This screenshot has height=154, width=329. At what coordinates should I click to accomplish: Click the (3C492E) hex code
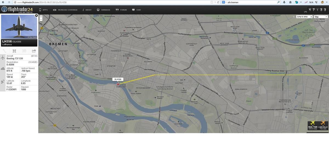point(33,62)
